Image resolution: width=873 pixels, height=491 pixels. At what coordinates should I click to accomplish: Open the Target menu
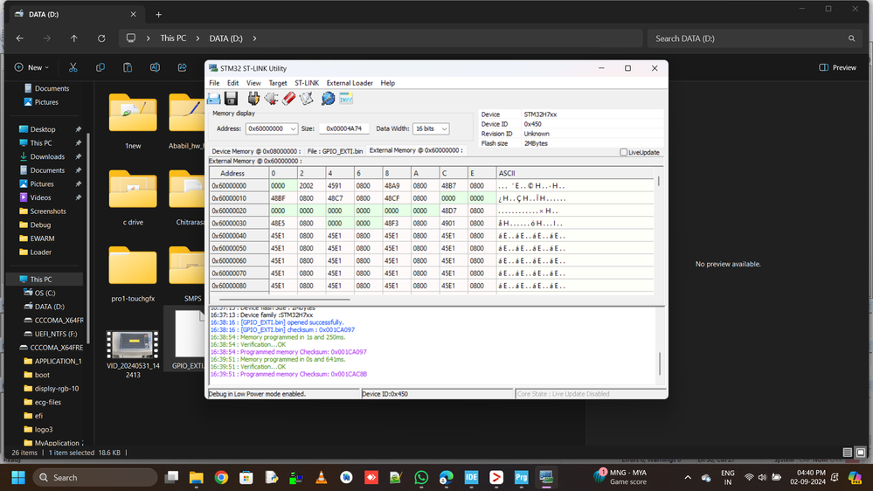click(x=278, y=83)
